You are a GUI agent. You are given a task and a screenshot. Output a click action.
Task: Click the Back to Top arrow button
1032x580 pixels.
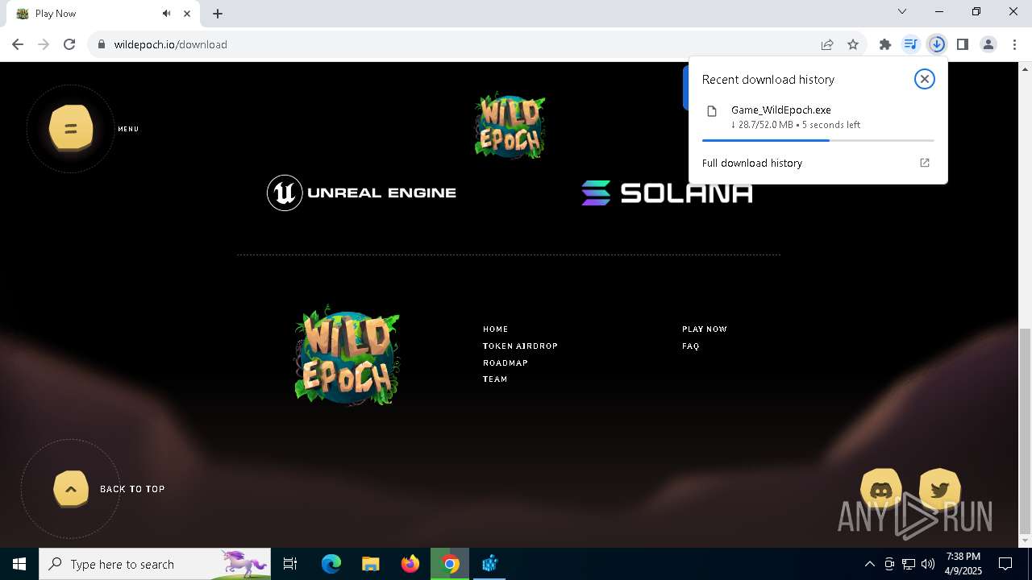(71, 489)
